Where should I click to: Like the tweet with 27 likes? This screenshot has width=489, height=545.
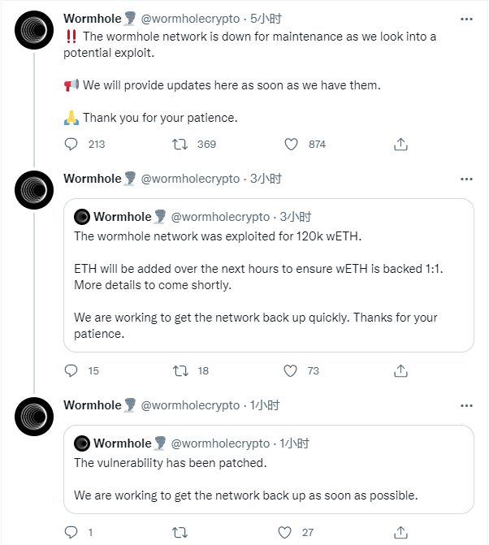[x=285, y=533]
